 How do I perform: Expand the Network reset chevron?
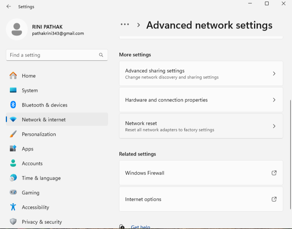tap(274, 126)
